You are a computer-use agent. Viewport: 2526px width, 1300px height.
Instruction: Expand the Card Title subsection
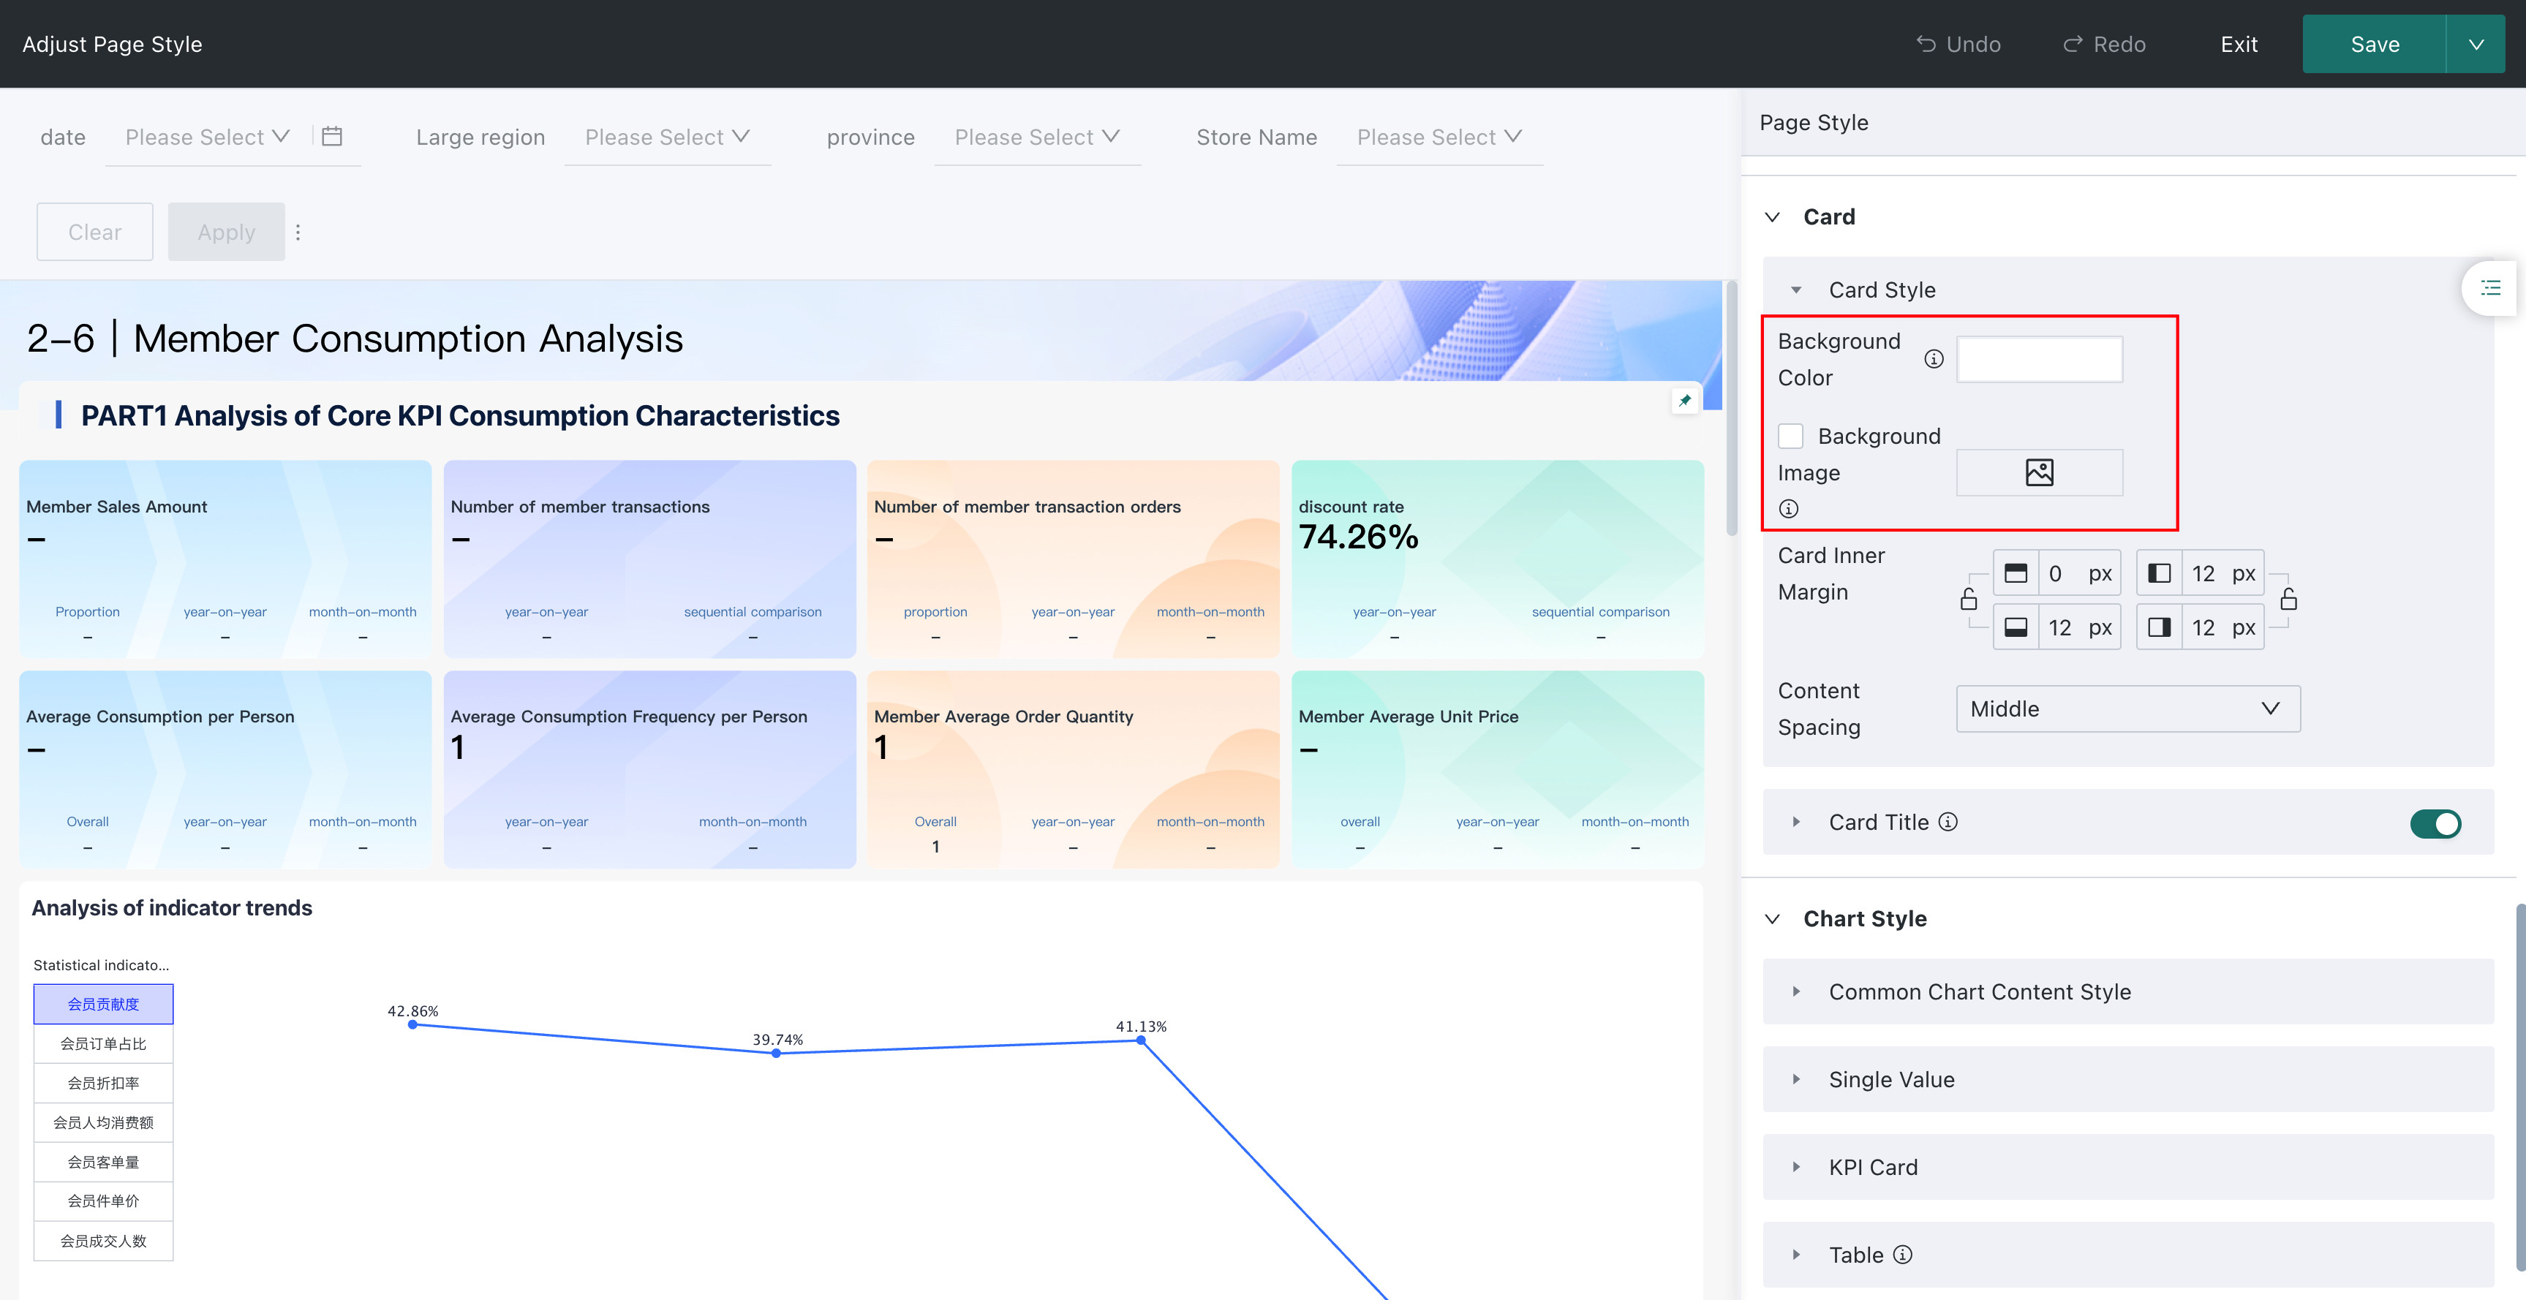[1796, 822]
